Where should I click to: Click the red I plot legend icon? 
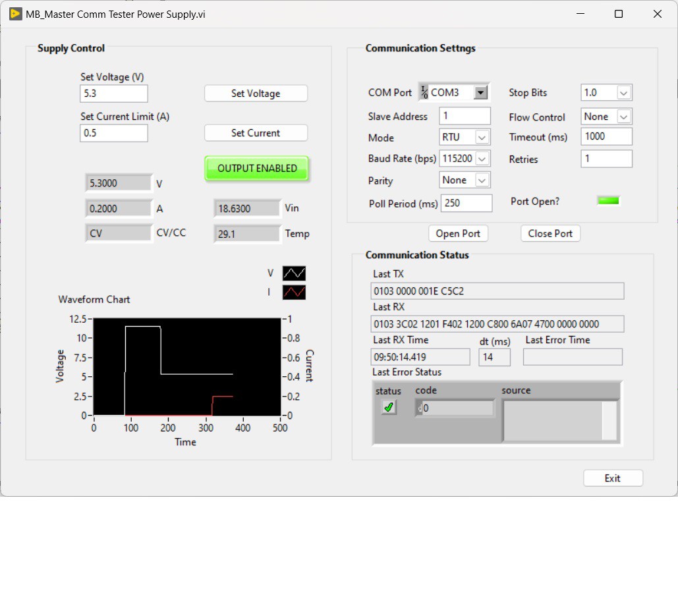pos(294,292)
